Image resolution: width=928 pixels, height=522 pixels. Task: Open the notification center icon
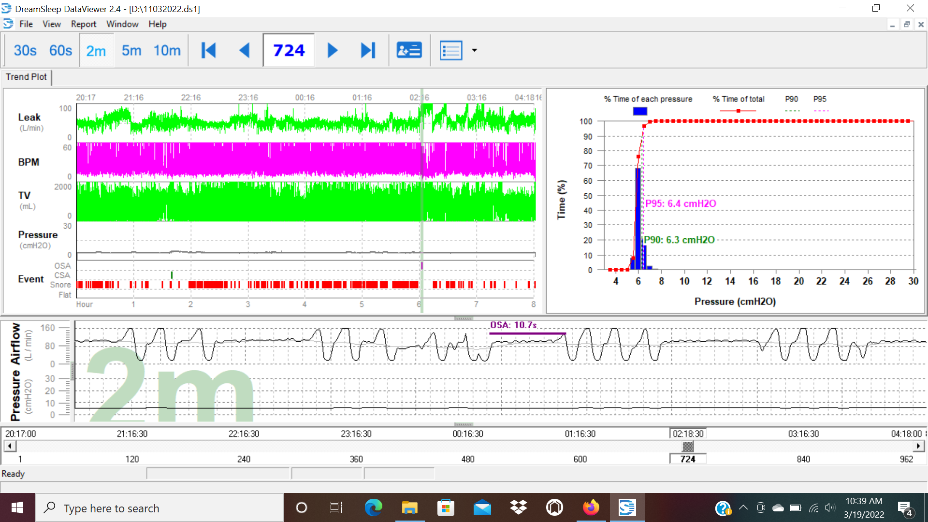point(905,508)
